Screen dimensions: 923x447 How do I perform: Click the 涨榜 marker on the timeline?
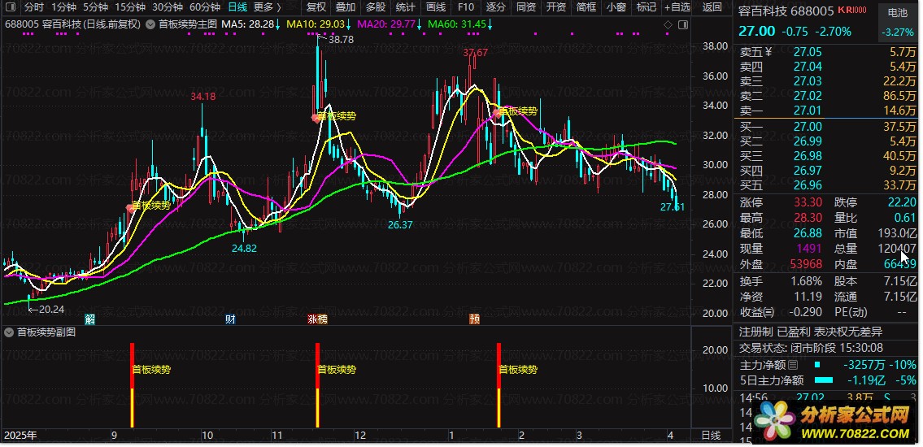pos(317,319)
